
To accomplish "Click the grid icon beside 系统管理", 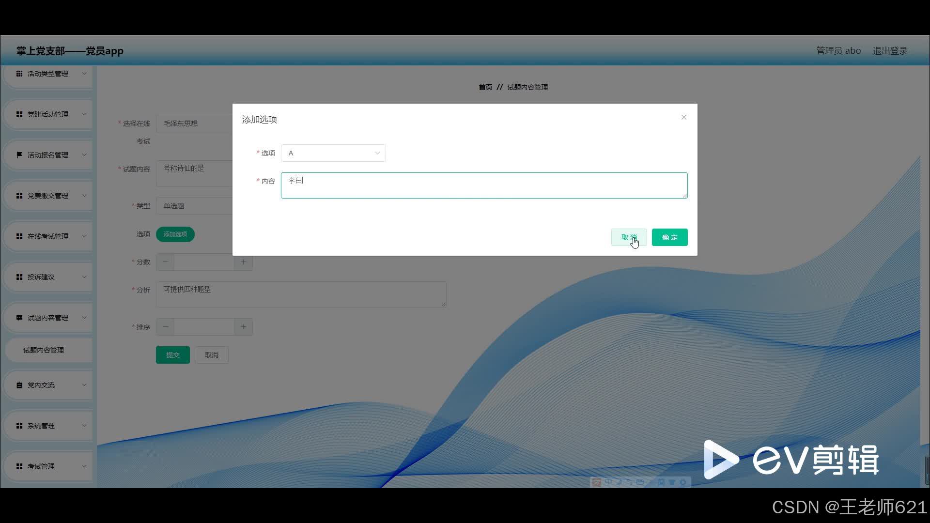I will point(19,426).
